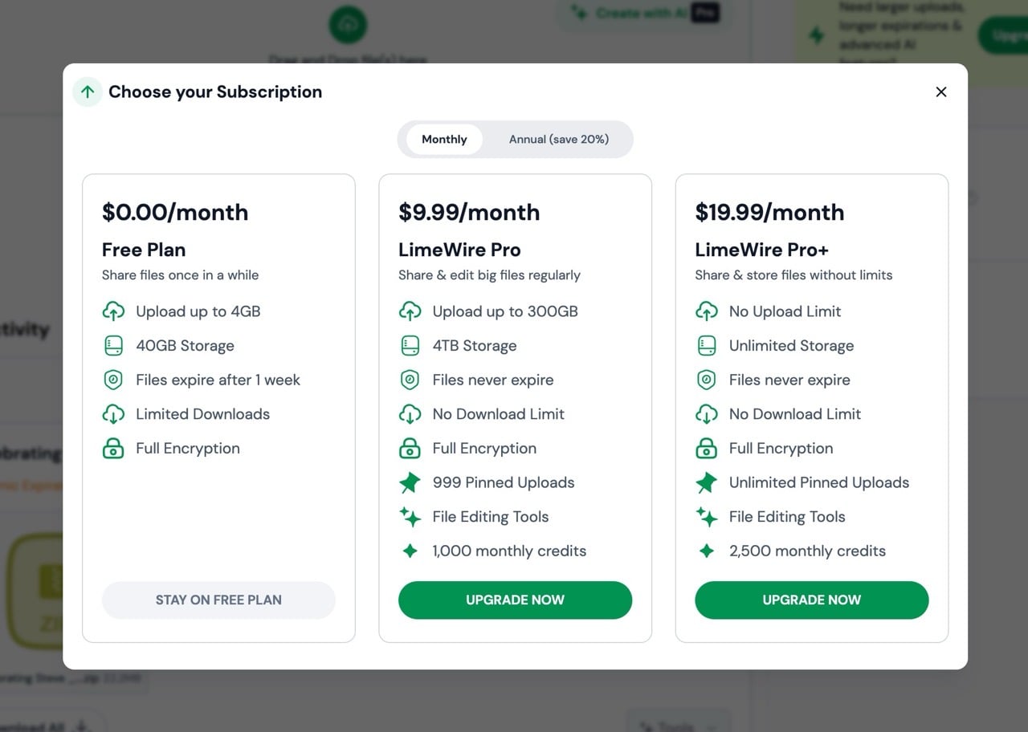Select the storage icon next to 4TB Storage
The height and width of the screenshot is (732, 1028).
coord(410,345)
